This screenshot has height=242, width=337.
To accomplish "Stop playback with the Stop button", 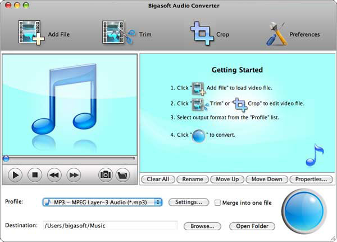I will [x=35, y=175].
